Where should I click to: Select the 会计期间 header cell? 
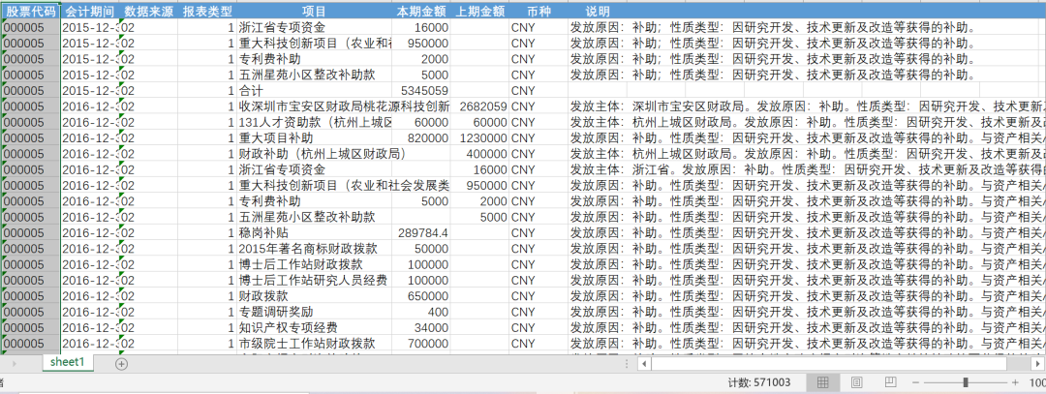pyautogui.click(x=89, y=12)
